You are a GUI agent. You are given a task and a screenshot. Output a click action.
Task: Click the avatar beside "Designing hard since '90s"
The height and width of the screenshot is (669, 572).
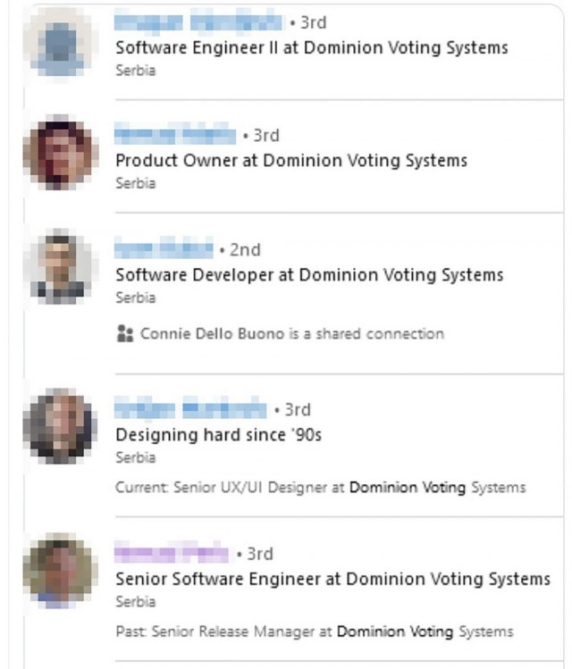[x=59, y=426]
